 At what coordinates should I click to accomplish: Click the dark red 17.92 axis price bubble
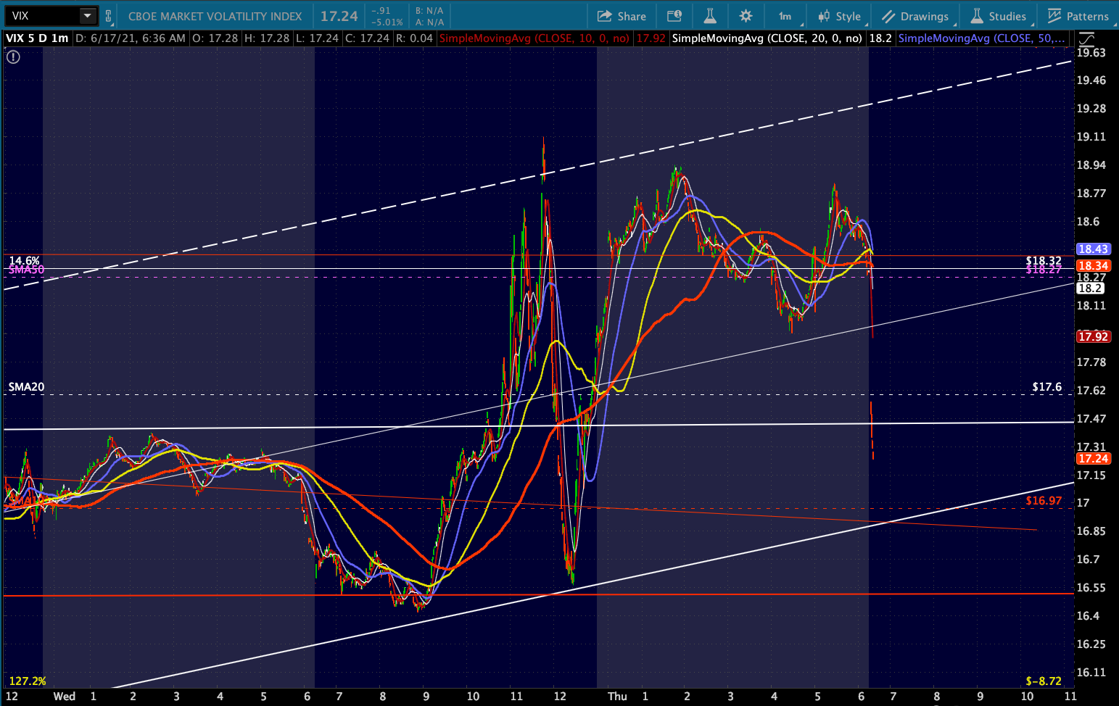(x=1092, y=336)
